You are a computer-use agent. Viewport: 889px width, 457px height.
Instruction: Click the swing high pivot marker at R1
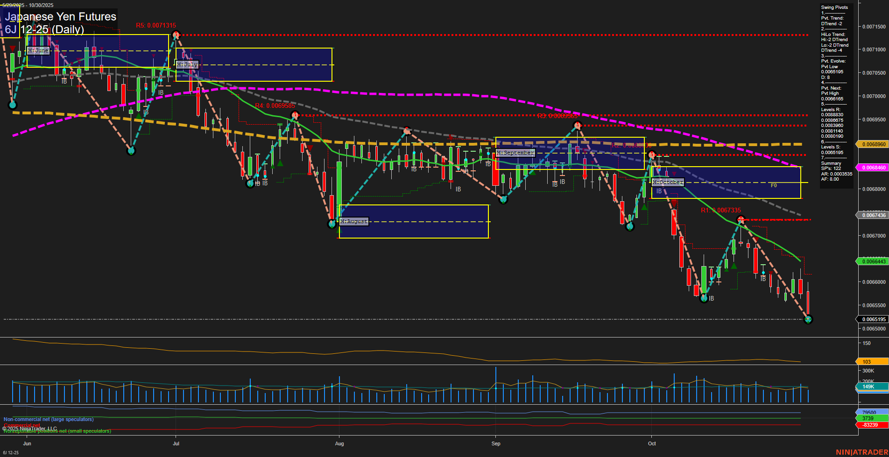click(x=740, y=220)
